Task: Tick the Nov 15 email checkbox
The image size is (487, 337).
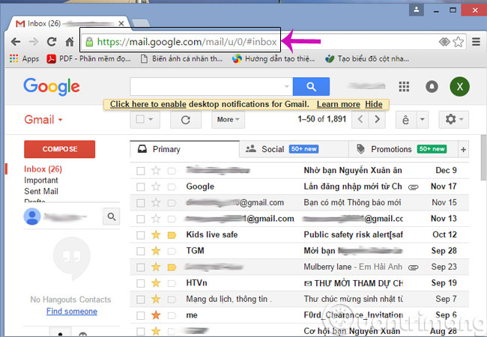Action: click(141, 203)
